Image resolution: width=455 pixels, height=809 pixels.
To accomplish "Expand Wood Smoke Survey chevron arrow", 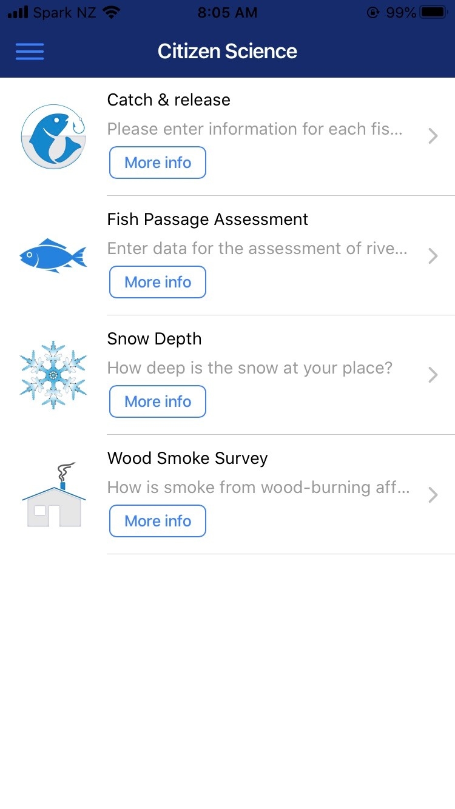I will point(433,495).
